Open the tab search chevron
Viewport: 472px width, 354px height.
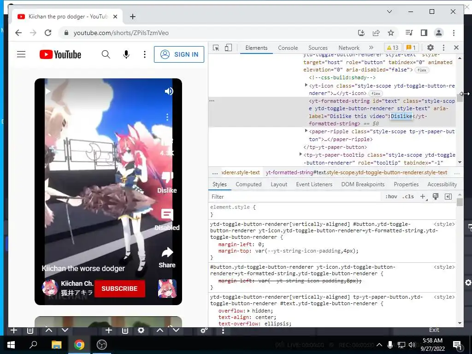pos(389,12)
